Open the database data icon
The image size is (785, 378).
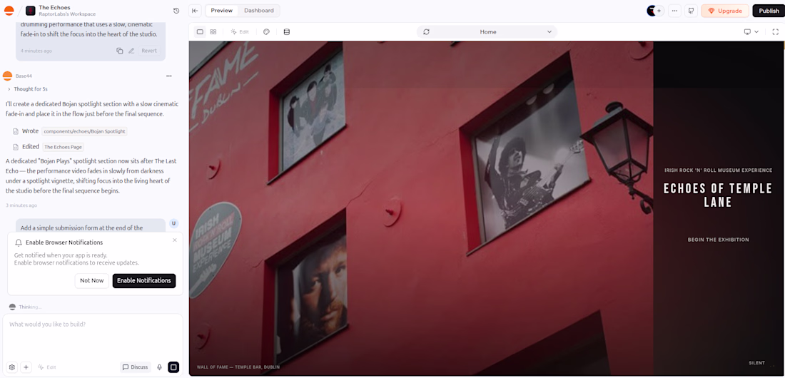[286, 31]
